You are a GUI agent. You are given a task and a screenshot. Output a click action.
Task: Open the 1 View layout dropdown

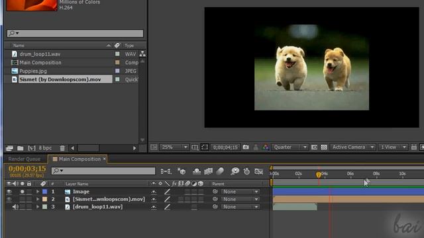coord(393,147)
